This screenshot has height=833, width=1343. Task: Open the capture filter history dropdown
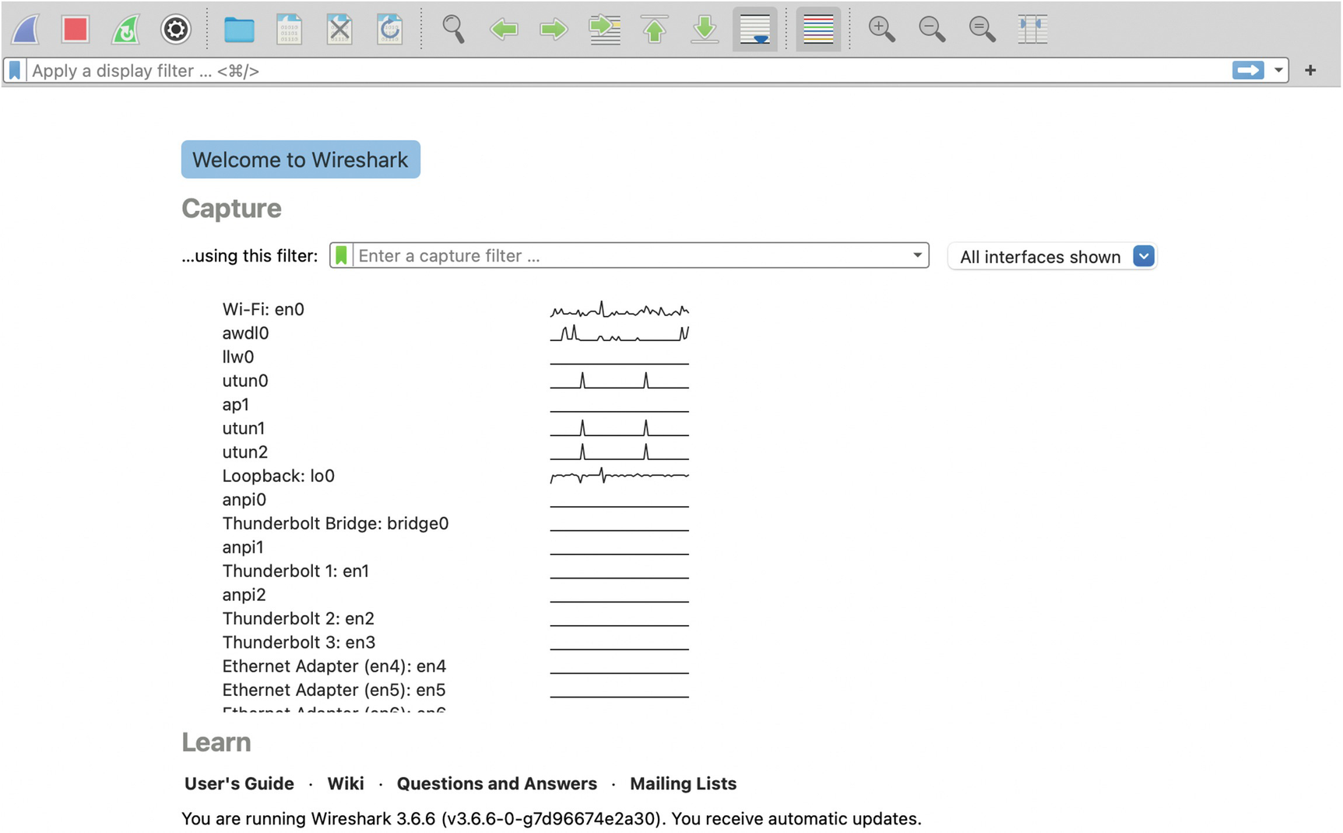[x=917, y=255]
